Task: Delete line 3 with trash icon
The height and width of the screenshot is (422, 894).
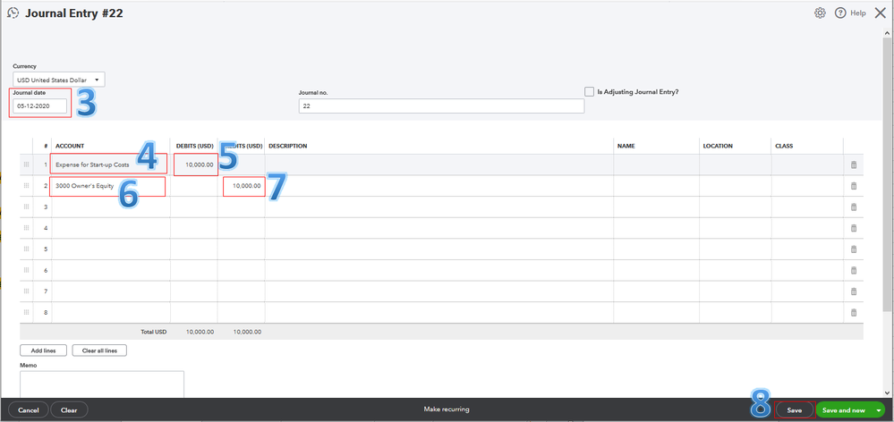Action: [854, 207]
